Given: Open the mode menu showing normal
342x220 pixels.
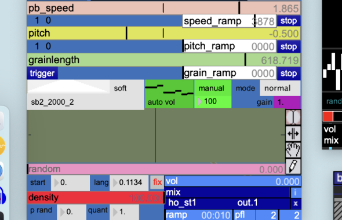Looking at the screenshot, I should (280, 88).
